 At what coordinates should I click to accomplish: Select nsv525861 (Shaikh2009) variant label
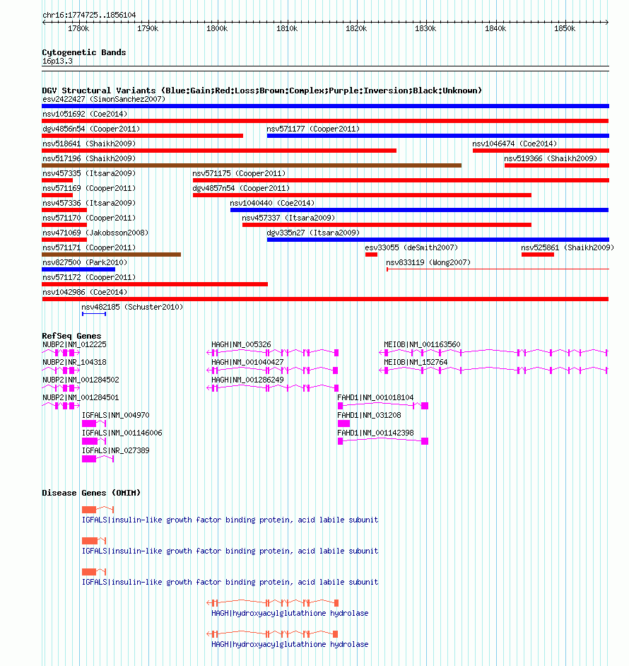coord(568,248)
